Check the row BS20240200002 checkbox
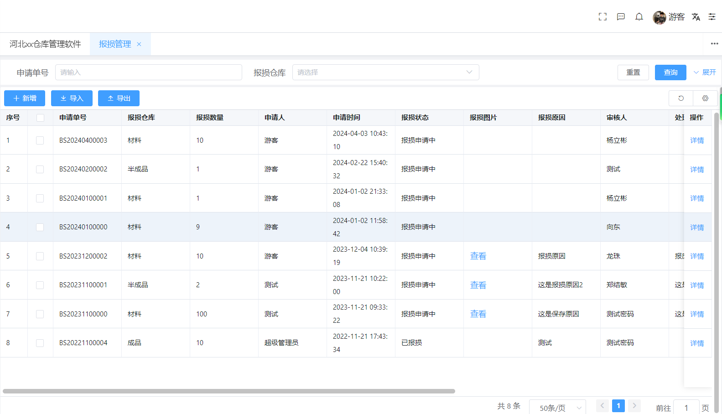722x414 pixels. (40, 169)
